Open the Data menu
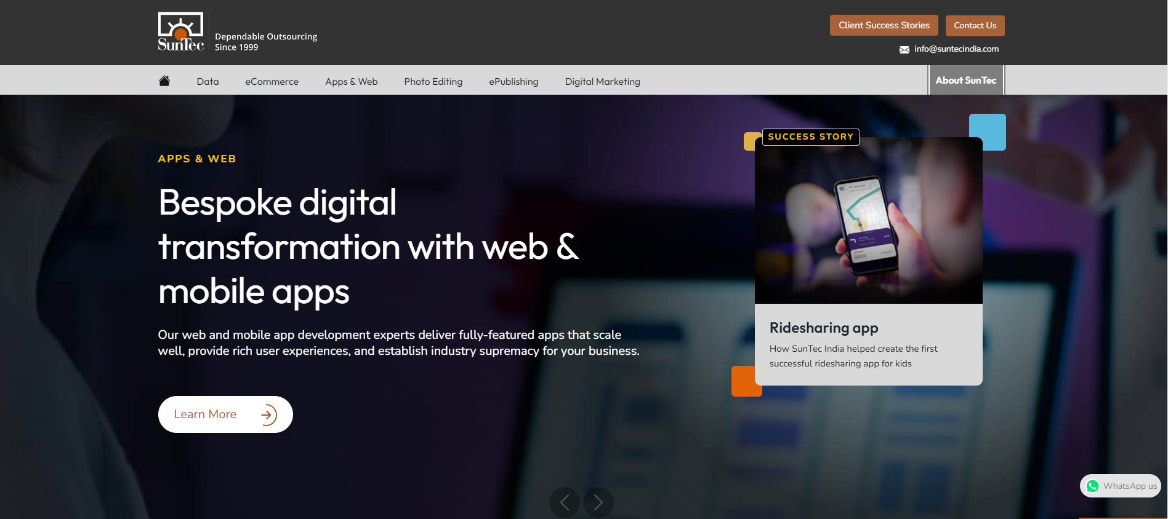 click(x=207, y=81)
